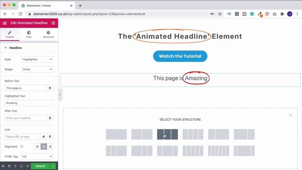Image resolution: width=302 pixels, height=170 pixels.
Task: Open the Elementor hamburger menu
Action: coord(5,23)
